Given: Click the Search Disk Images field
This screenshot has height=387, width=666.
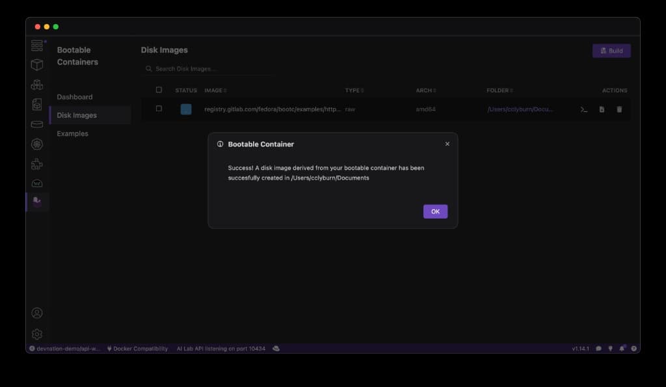Looking at the screenshot, I should coord(208,68).
